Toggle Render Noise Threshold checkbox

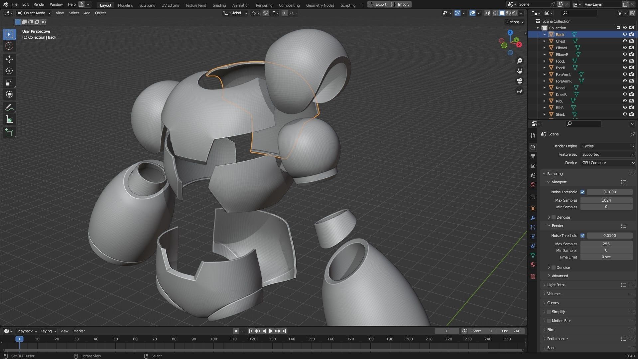[x=582, y=236]
